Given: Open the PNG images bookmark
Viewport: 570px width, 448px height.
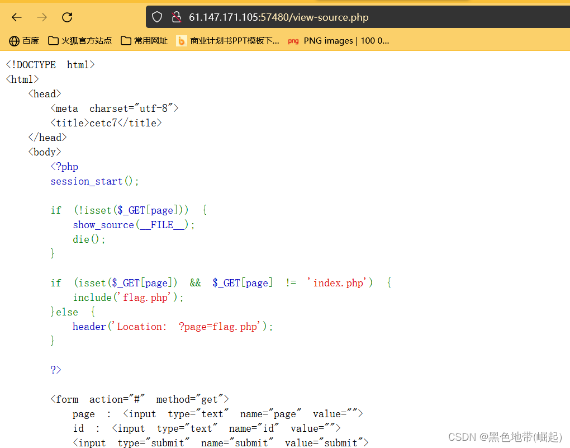Looking at the screenshot, I should [339, 41].
